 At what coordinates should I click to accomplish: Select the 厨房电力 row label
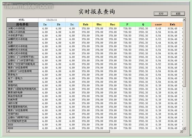(22, 75)
